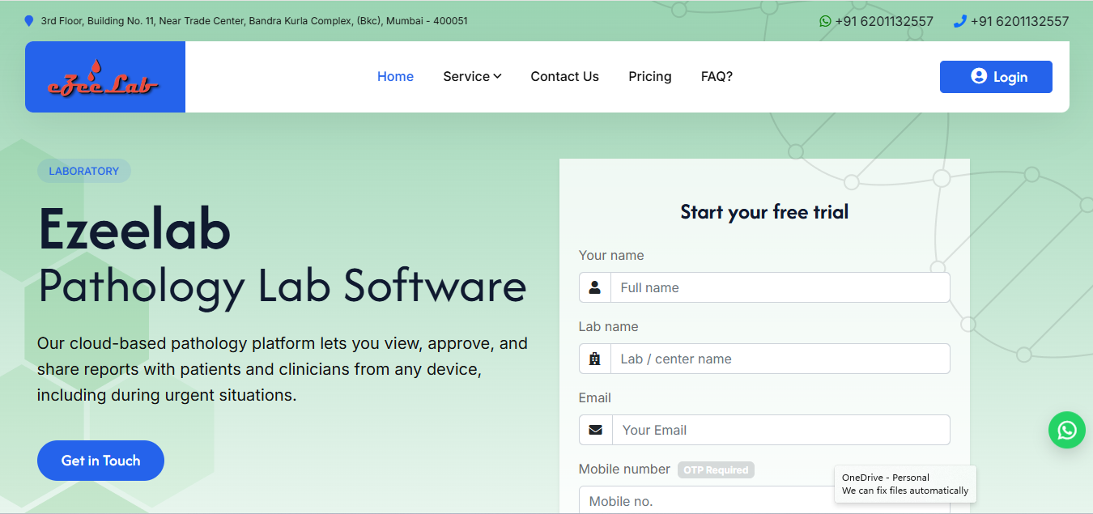Expand the Service dropdown menu

pyautogui.click(x=472, y=76)
